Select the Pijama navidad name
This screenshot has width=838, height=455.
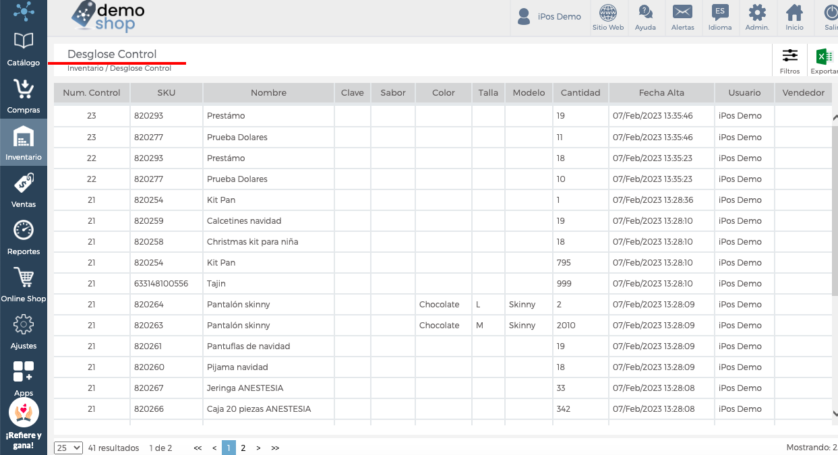click(237, 367)
